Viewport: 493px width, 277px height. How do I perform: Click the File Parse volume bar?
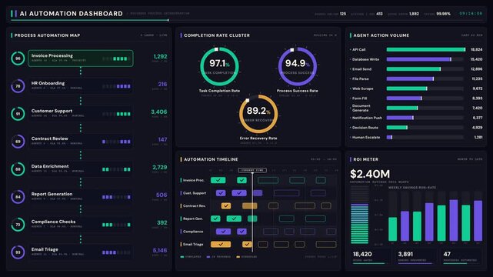click(x=410, y=79)
